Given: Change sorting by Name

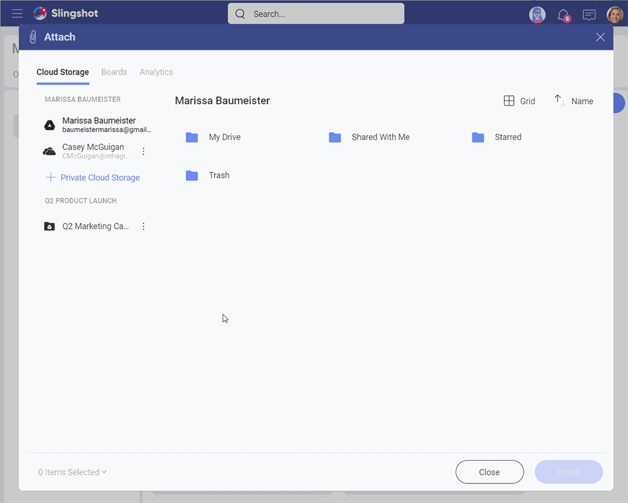Looking at the screenshot, I should point(583,101).
